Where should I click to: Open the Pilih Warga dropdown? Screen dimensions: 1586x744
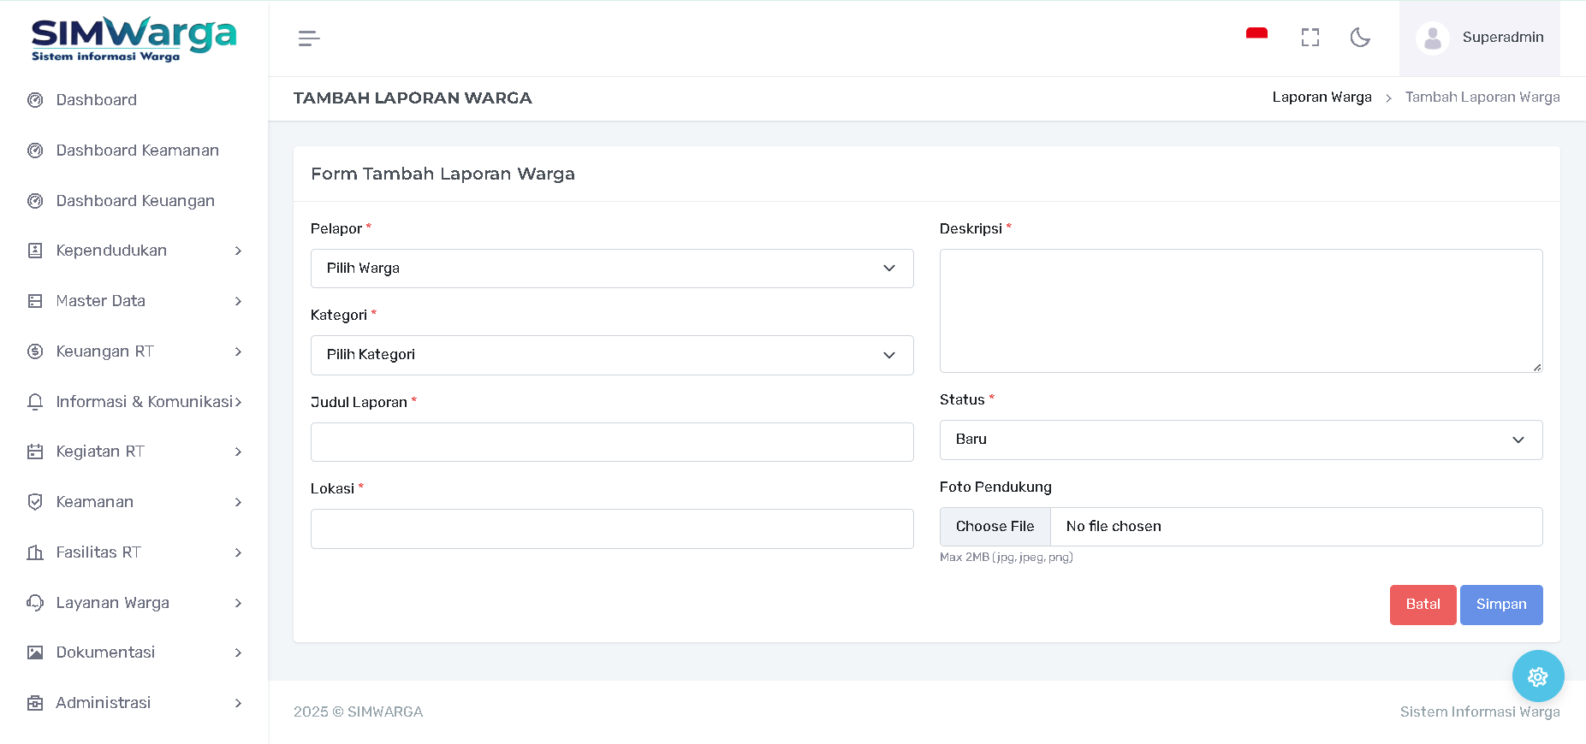(x=611, y=269)
